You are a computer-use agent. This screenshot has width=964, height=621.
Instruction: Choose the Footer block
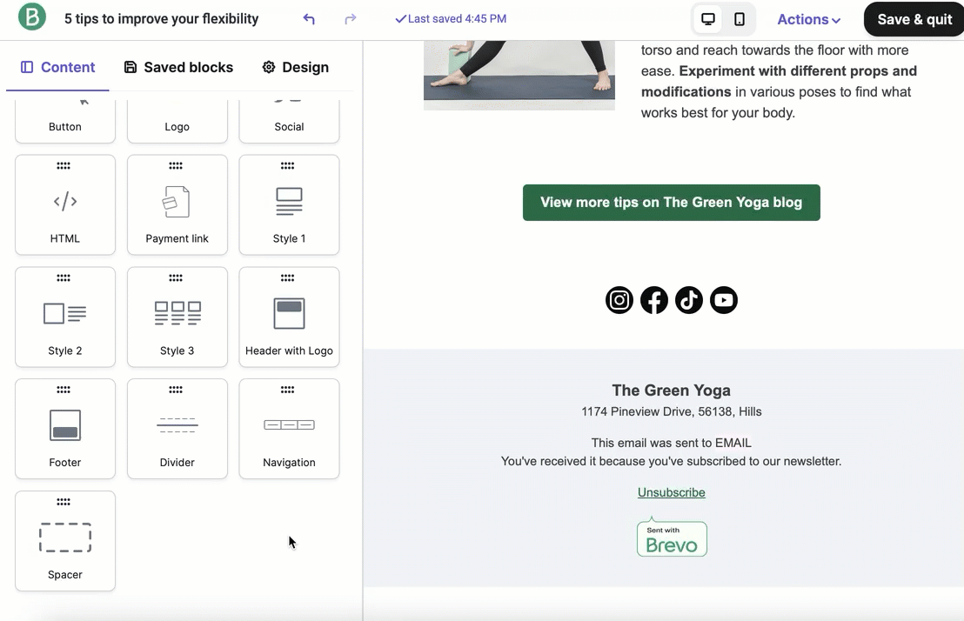tap(64, 429)
